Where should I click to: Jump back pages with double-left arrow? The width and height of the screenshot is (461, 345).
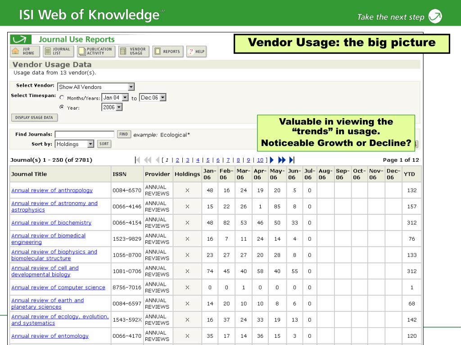click(148, 160)
